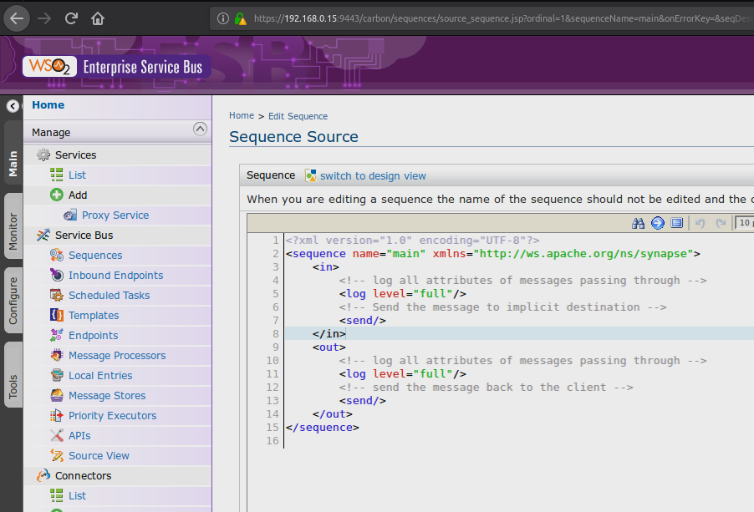
Task: Open the font size dropdown in editor
Action: [x=744, y=223]
